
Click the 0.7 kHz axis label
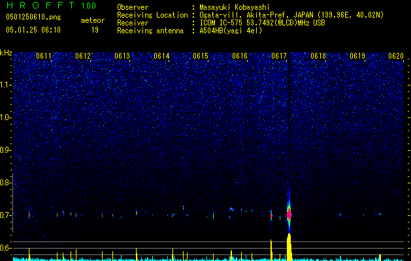tap(5, 215)
